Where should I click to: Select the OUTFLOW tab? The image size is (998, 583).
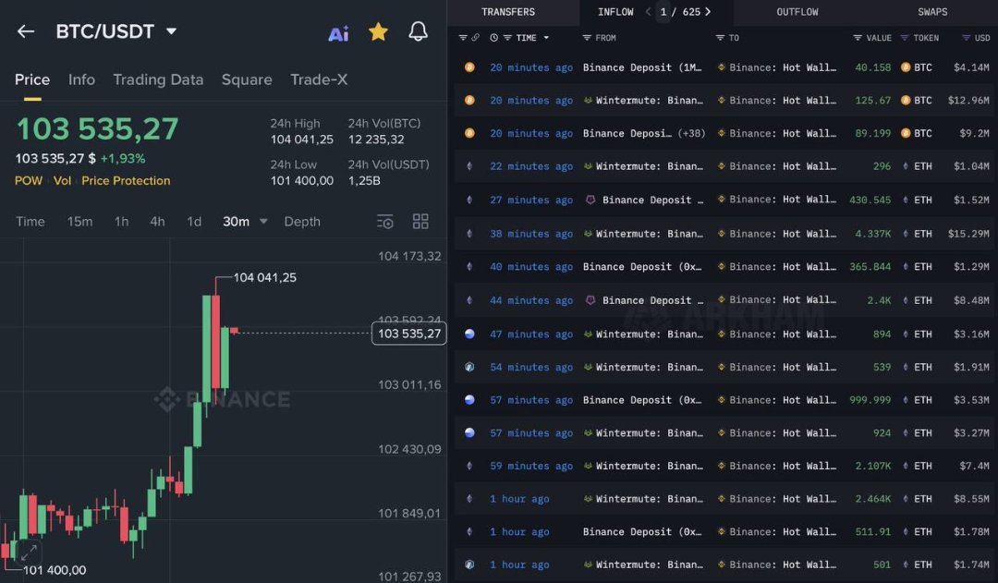[797, 12]
